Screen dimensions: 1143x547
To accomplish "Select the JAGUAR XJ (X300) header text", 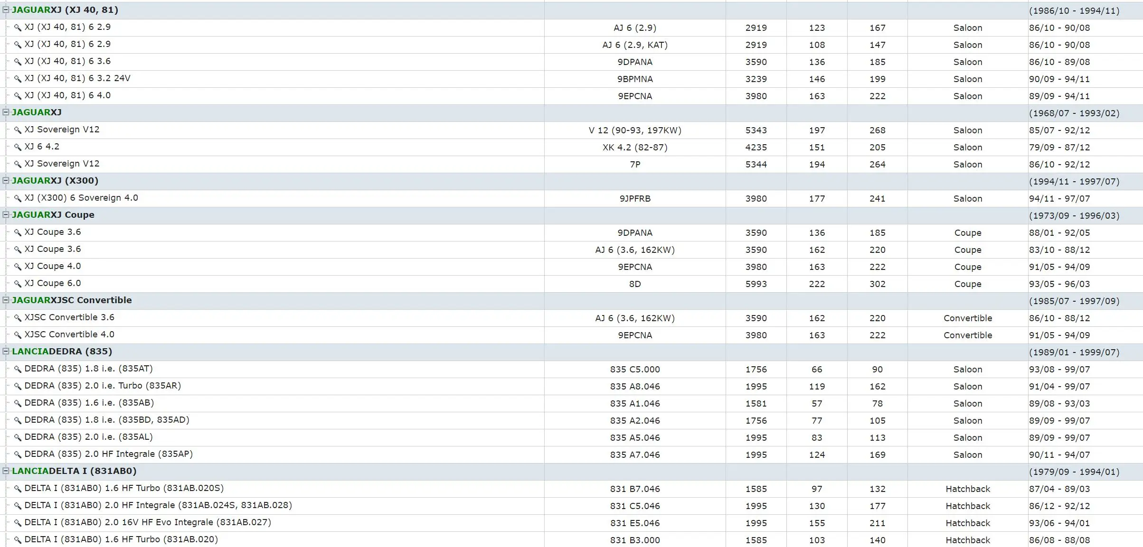I will (x=55, y=181).
